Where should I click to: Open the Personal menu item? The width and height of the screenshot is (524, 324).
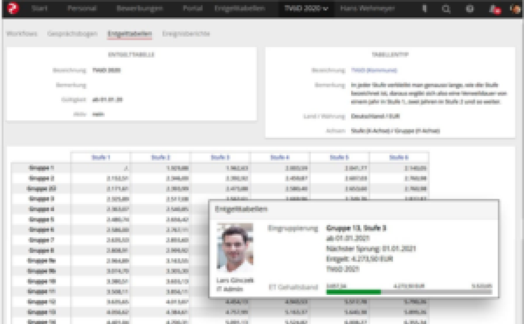[82, 9]
